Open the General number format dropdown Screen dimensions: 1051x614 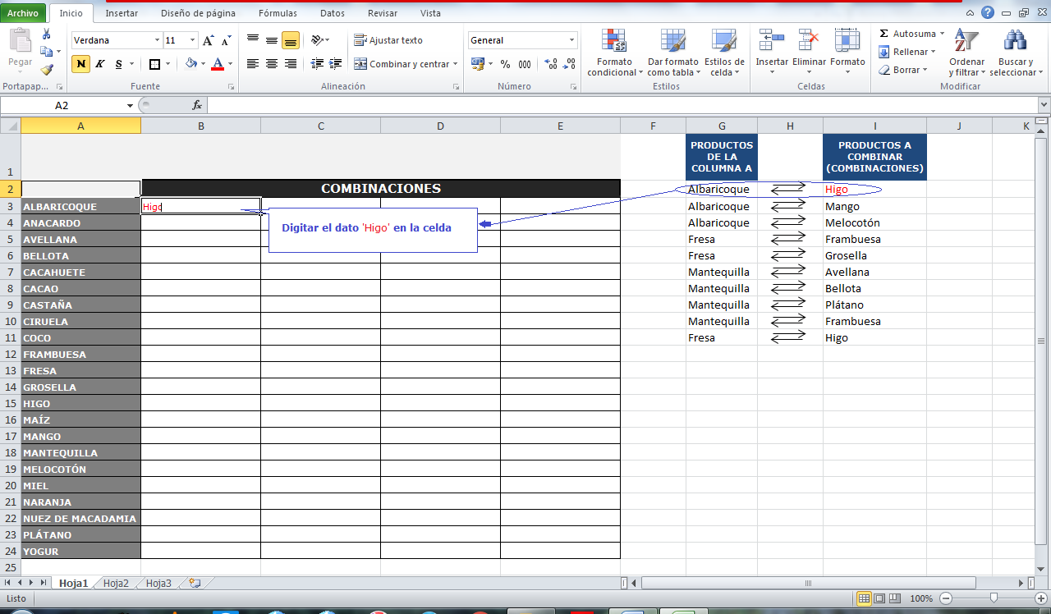pos(572,40)
